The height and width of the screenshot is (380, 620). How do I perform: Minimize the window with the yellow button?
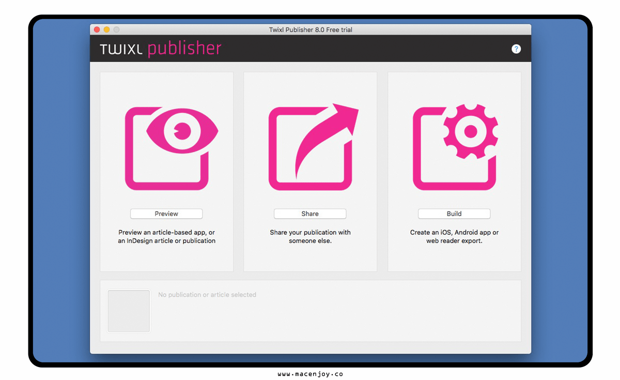pyautogui.click(x=107, y=30)
